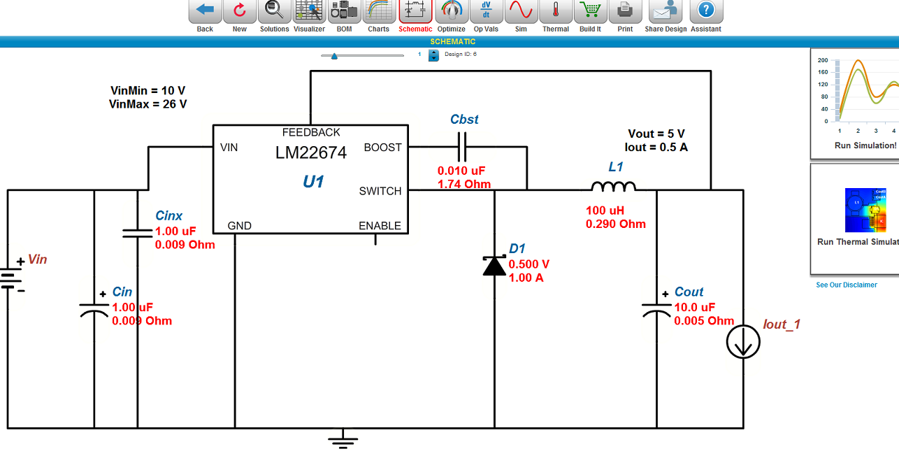Select the L1 inductor coil symbol

coord(614,186)
